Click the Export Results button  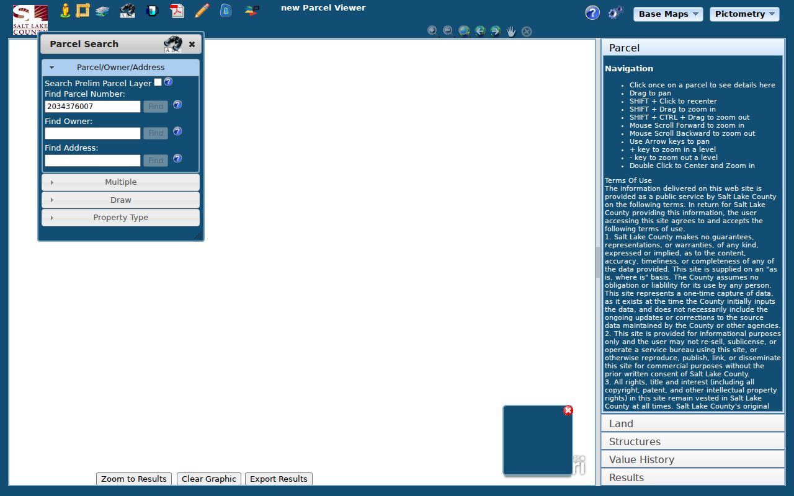[x=279, y=479]
